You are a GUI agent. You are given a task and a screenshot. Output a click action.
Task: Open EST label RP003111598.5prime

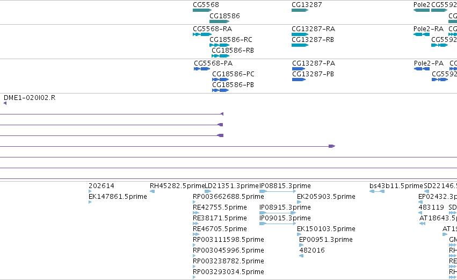point(229,240)
